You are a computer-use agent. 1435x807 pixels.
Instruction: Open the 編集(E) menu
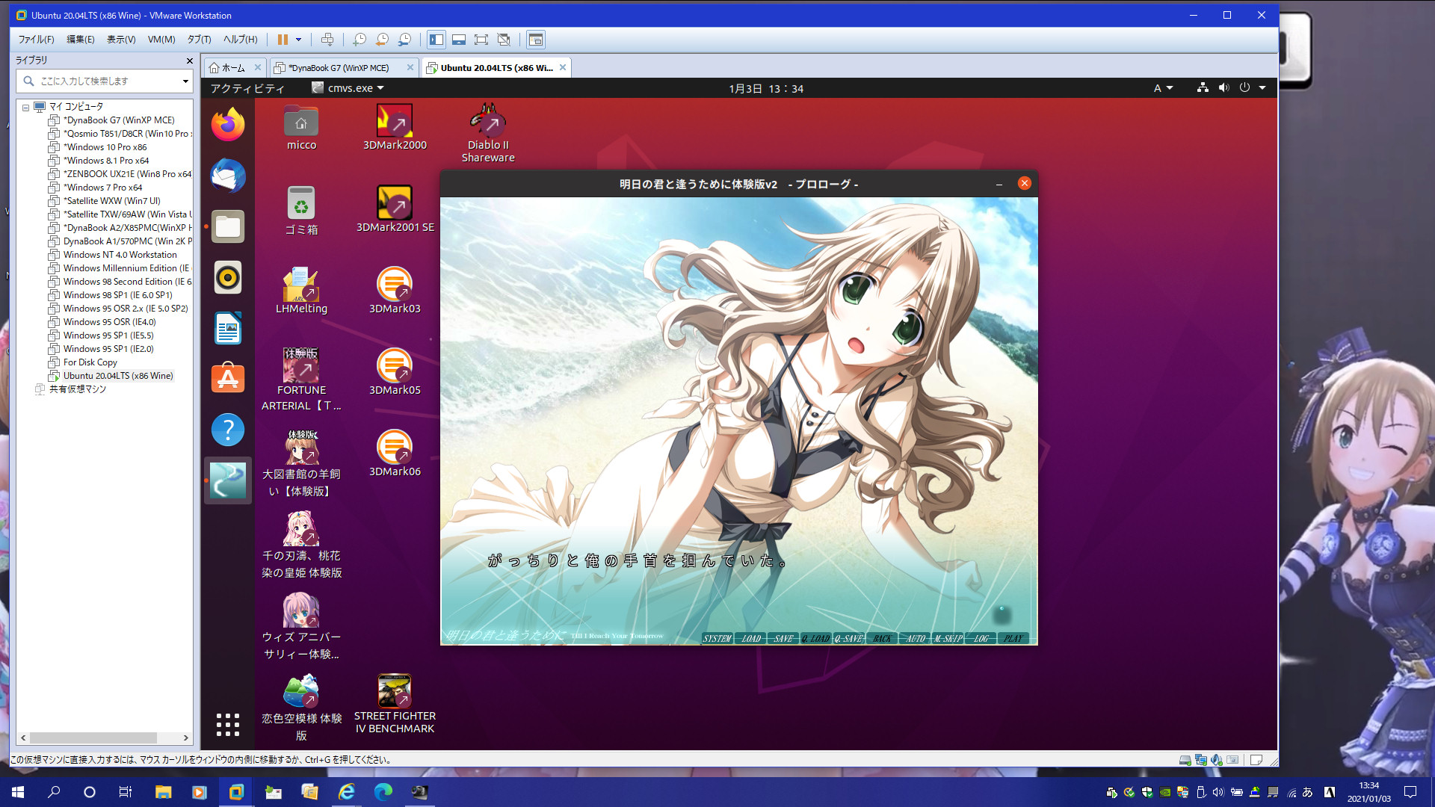click(x=81, y=40)
